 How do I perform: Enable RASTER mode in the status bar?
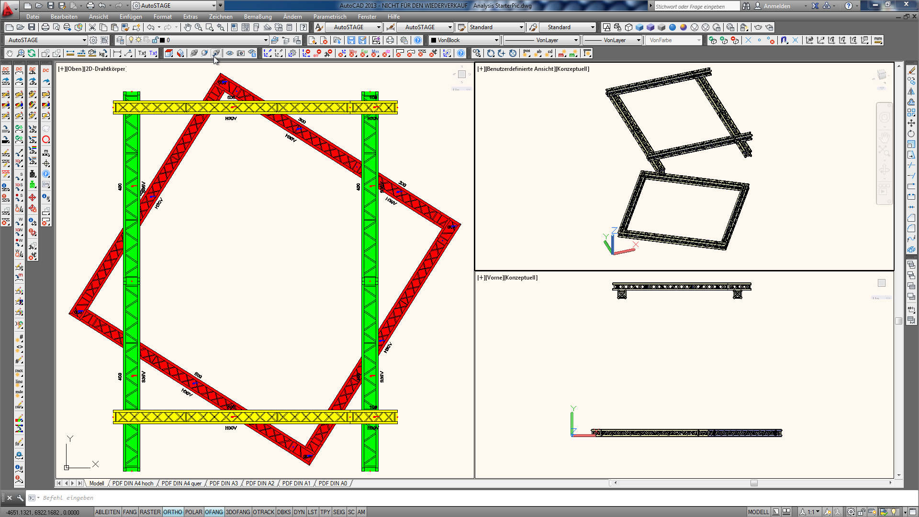pos(150,512)
